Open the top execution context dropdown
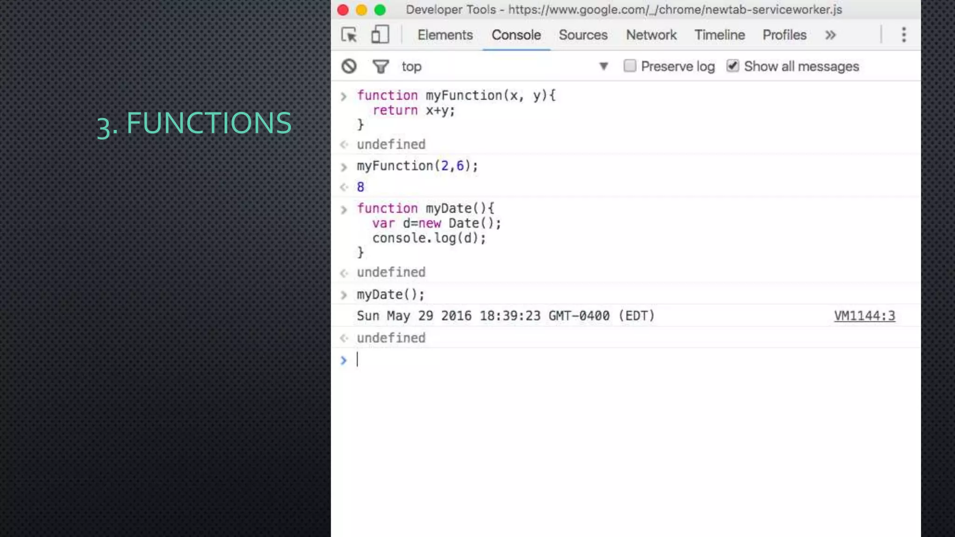The height and width of the screenshot is (537, 955). 505,67
